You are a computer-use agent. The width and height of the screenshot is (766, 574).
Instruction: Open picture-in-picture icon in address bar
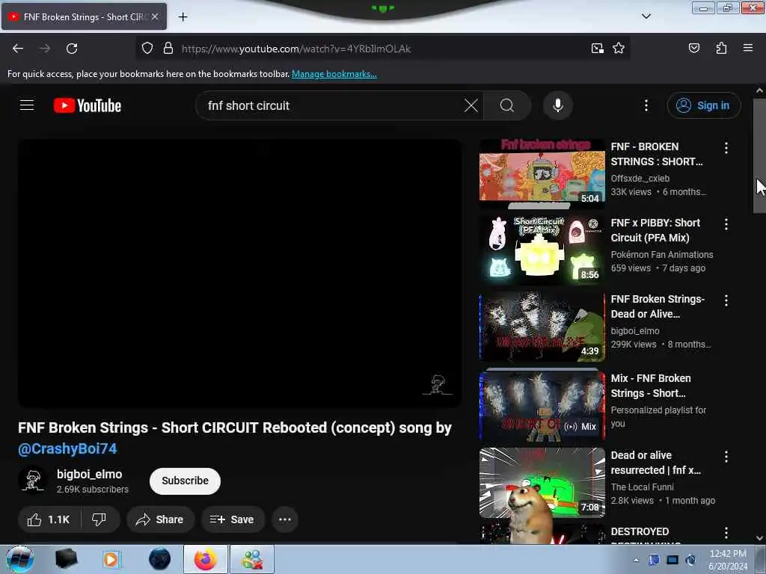[x=597, y=49]
